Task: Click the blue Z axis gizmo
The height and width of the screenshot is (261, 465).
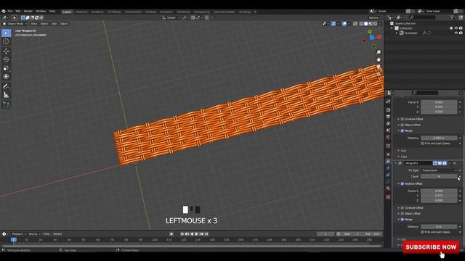Action: 371,38
